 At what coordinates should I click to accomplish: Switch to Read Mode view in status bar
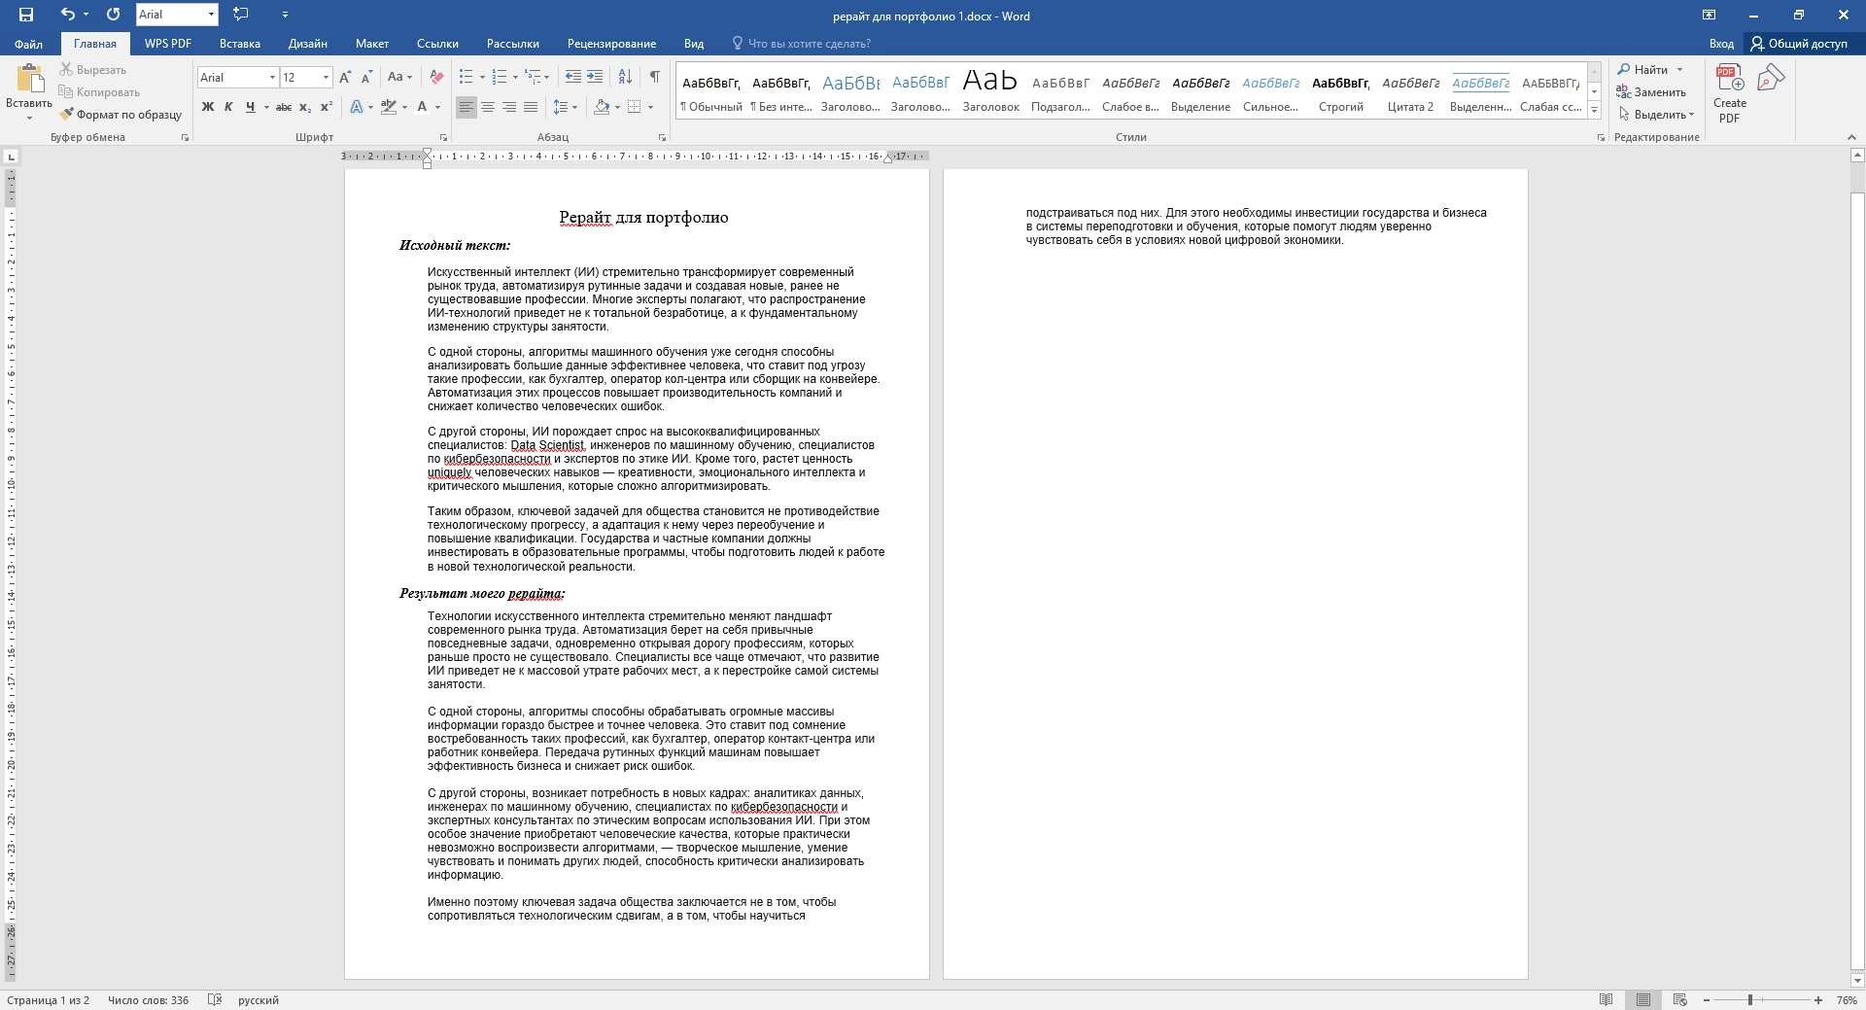[1606, 999]
